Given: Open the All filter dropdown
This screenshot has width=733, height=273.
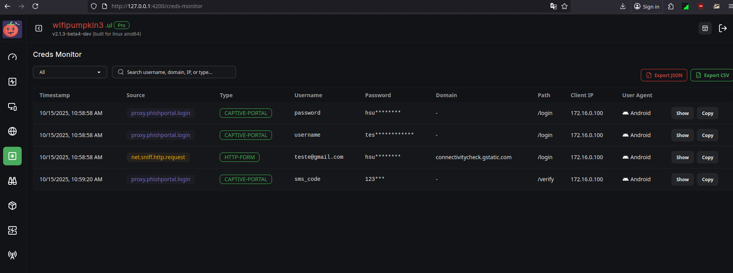Looking at the screenshot, I should pos(70,72).
